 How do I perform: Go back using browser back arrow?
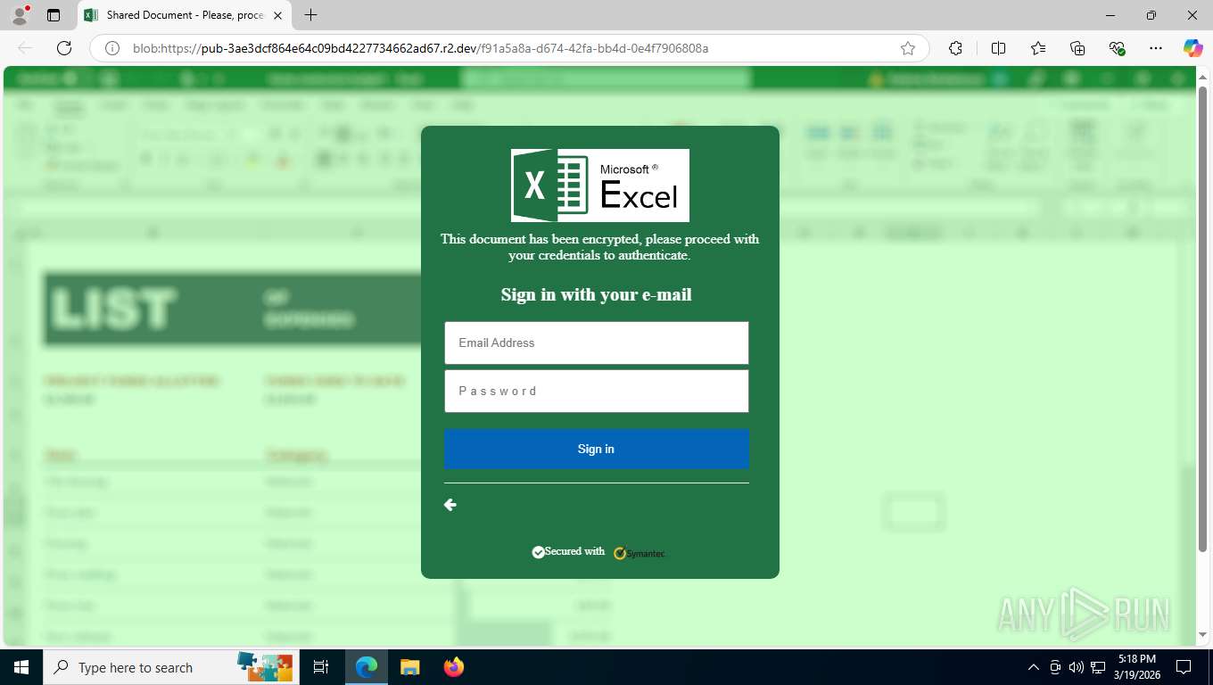pyautogui.click(x=25, y=48)
